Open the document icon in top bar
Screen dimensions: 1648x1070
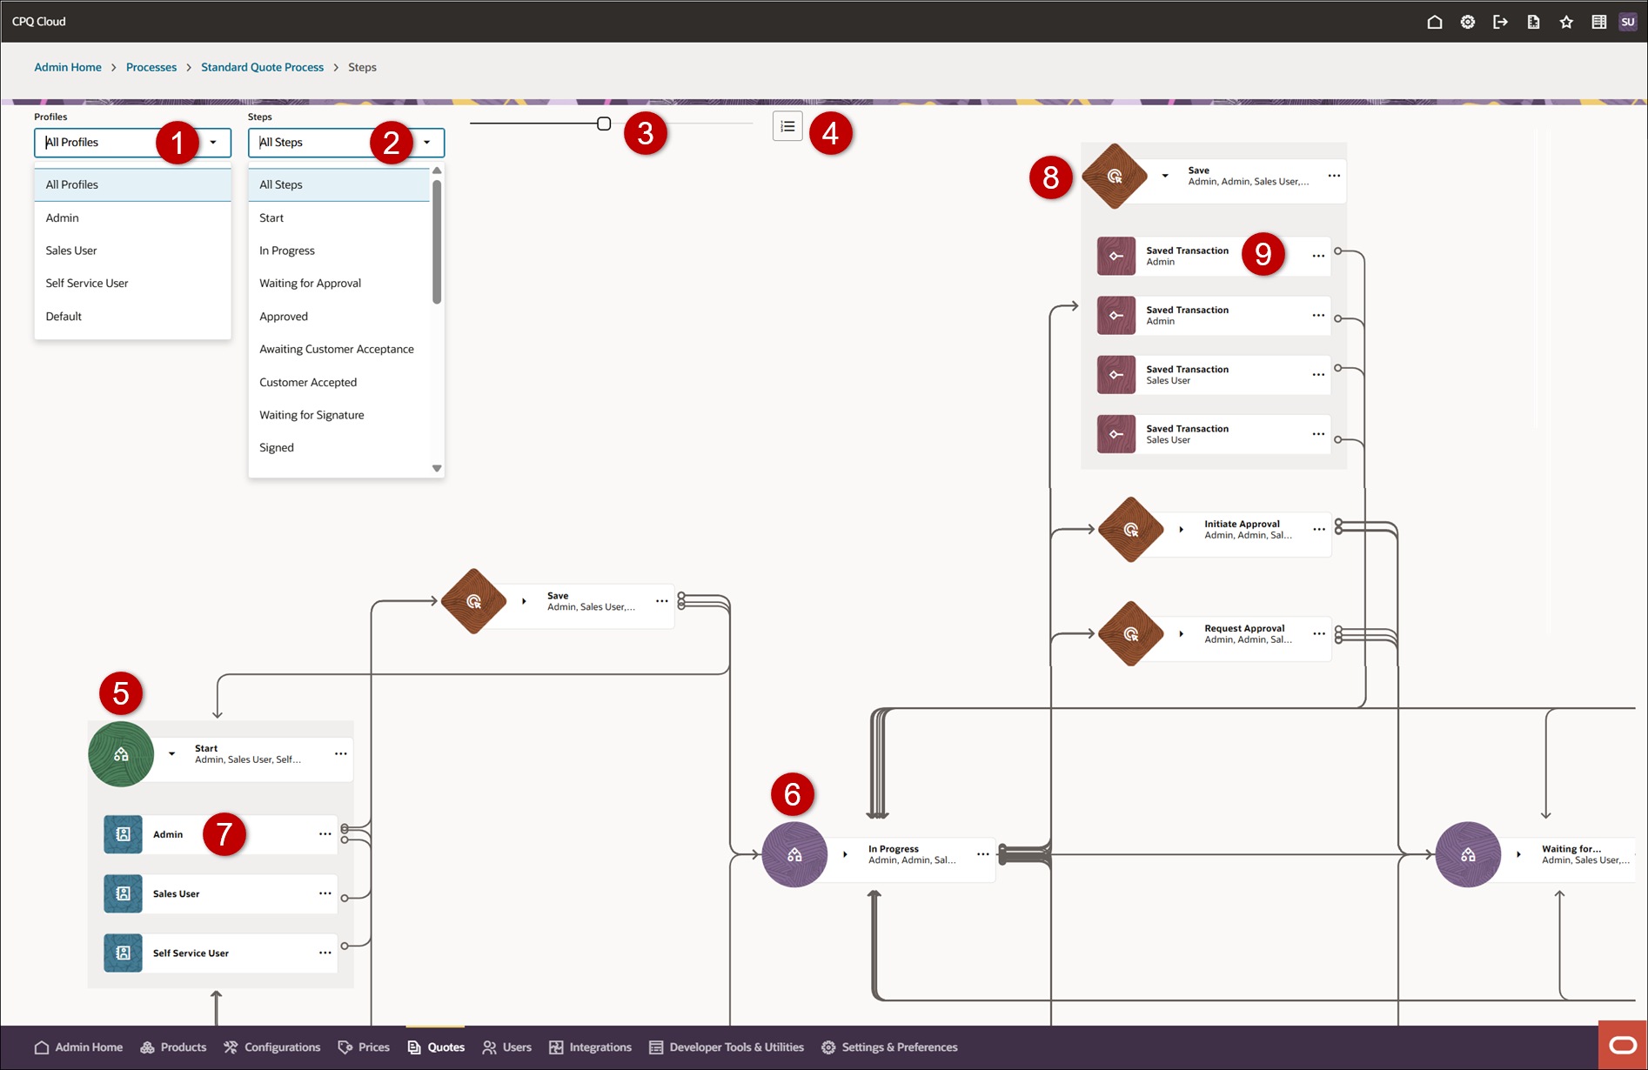(1533, 21)
